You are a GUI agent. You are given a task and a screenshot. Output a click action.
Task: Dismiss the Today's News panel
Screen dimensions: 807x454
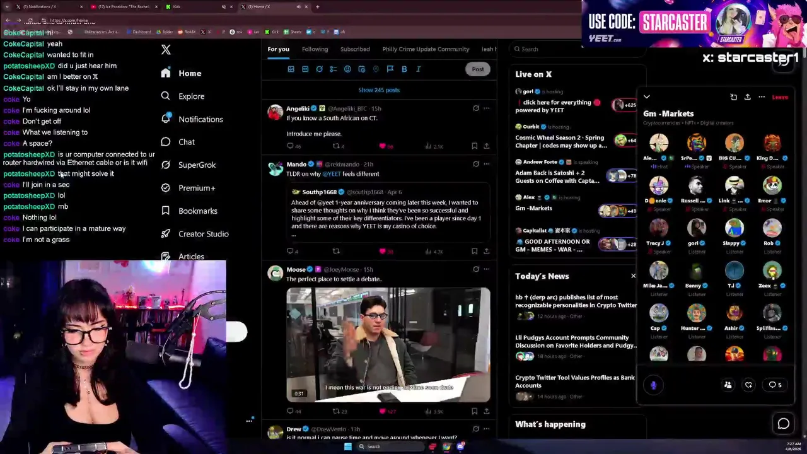click(633, 276)
